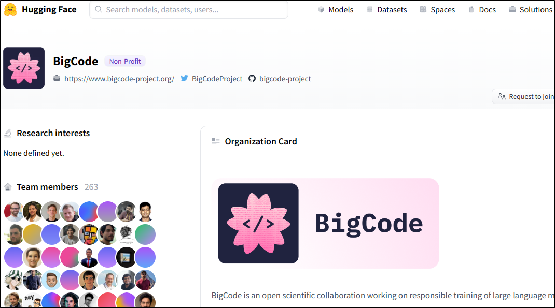Viewport: 555px width, 308px height.
Task: Open the Datasets menu item
Action: click(392, 9)
